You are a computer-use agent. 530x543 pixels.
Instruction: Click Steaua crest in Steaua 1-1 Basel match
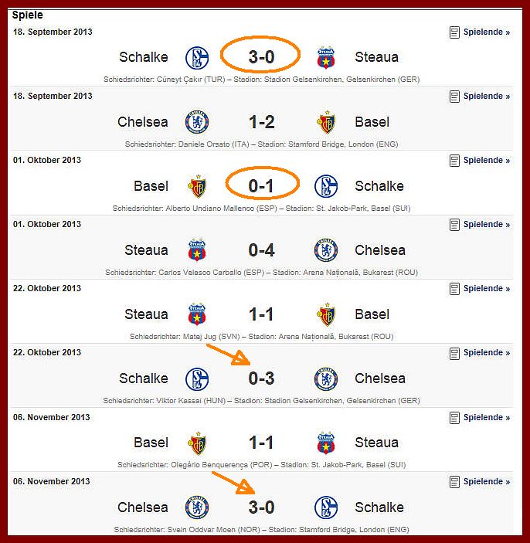(197, 314)
